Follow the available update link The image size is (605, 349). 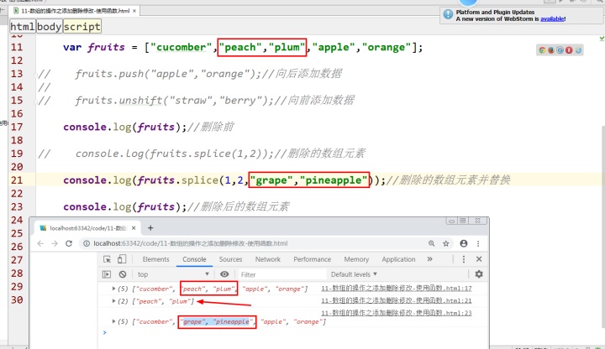552,18
